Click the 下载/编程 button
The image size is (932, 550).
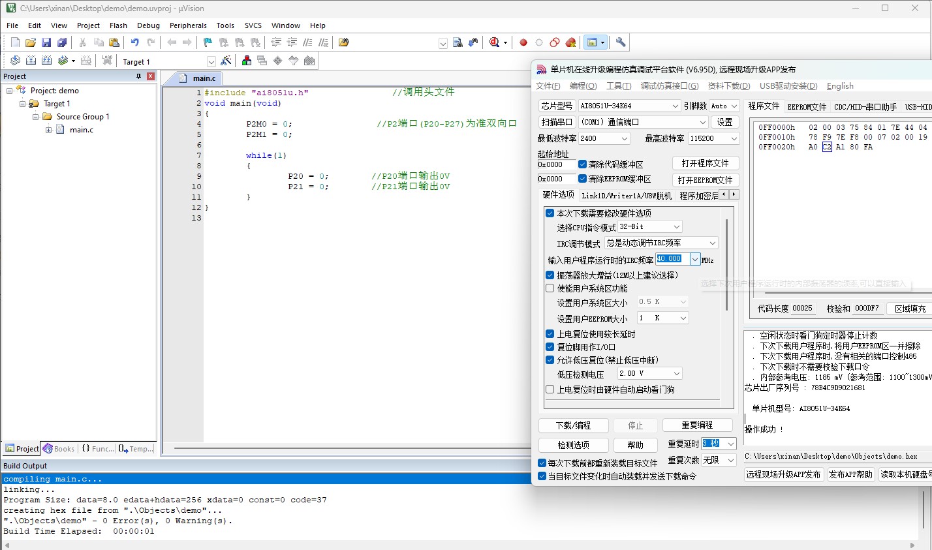click(x=573, y=425)
